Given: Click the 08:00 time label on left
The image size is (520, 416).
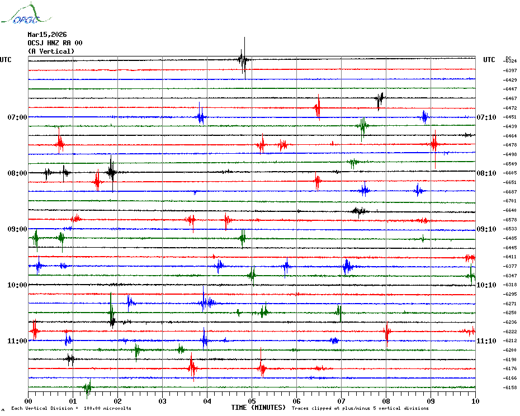Looking at the screenshot, I should pyautogui.click(x=17, y=173).
